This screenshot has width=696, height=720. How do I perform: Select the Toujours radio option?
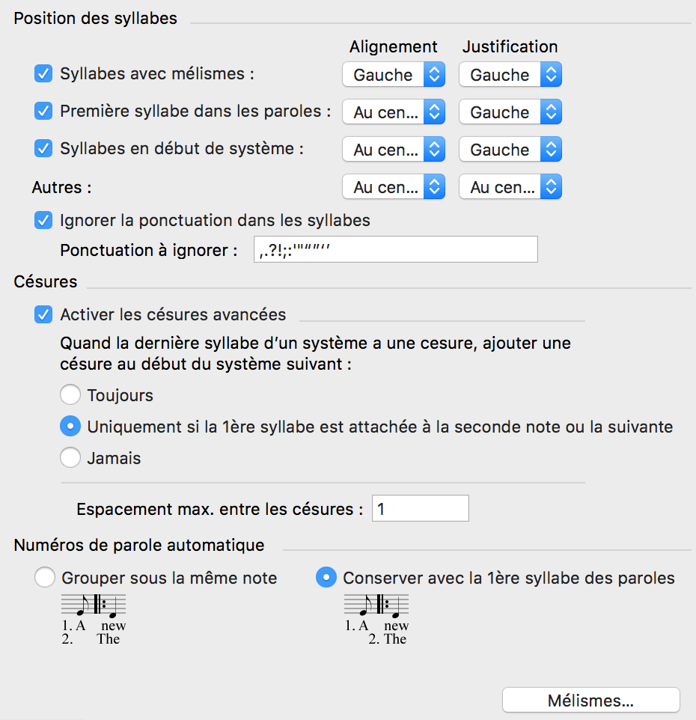pos(70,394)
